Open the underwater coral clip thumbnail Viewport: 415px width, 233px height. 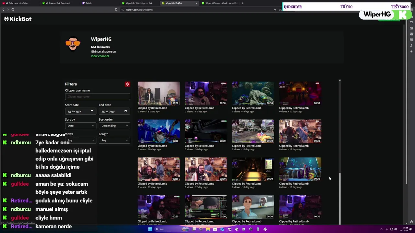click(253, 94)
